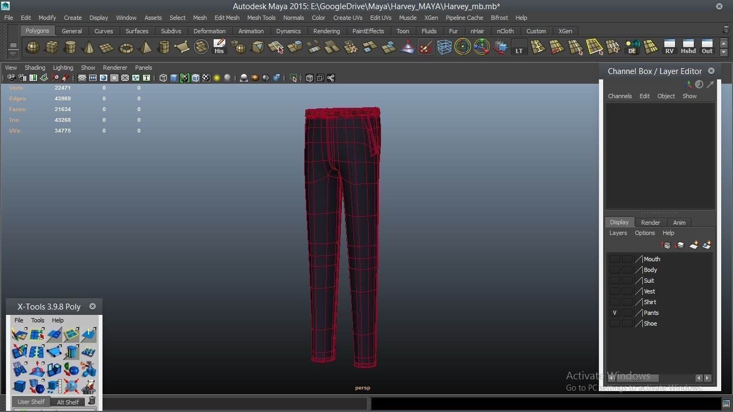Screen dimensions: 733x412
Task: Click the LT shelf button
Action: click(519, 47)
